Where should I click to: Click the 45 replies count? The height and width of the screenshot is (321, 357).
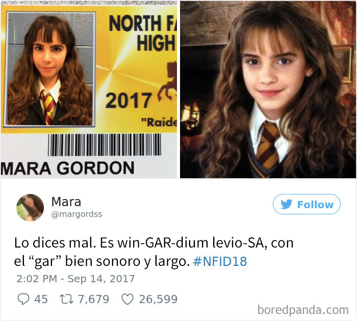point(41,299)
